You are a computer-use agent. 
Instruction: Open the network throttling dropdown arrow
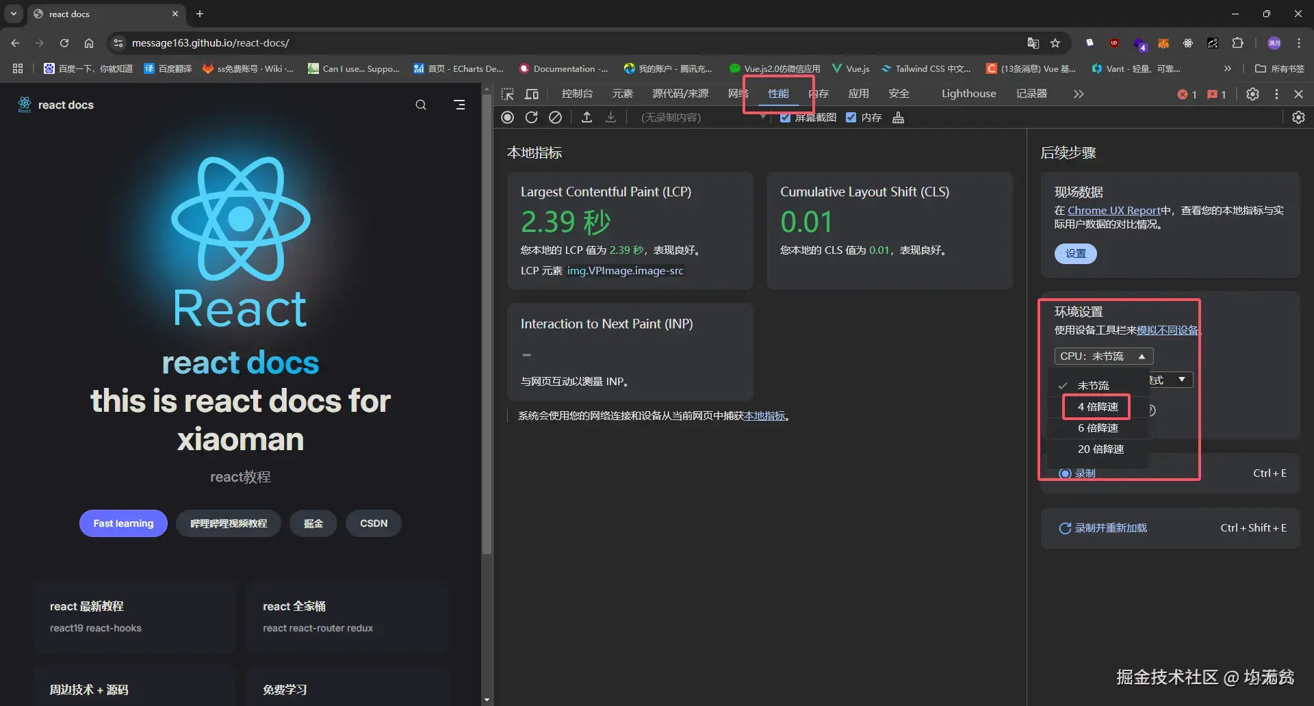coord(1181,380)
